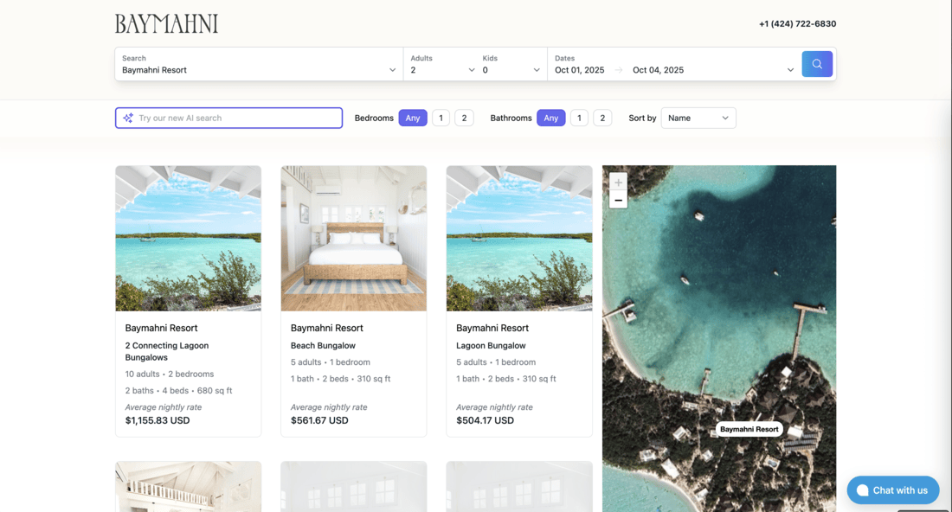
Task: Zoom out on the map
Action: [618, 201]
